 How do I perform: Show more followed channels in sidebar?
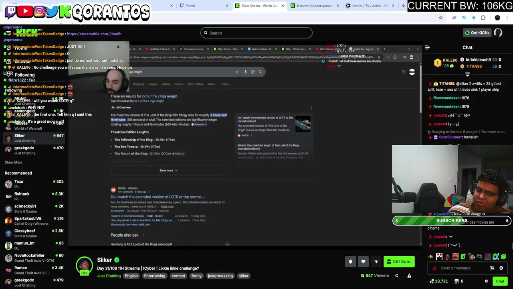tap(13, 163)
